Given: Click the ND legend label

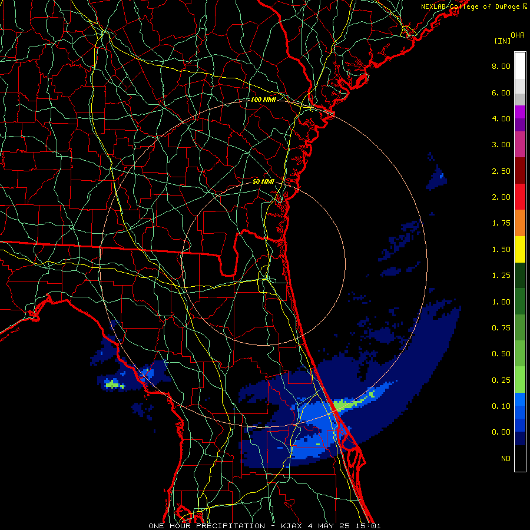Looking at the screenshot, I should [x=506, y=459].
